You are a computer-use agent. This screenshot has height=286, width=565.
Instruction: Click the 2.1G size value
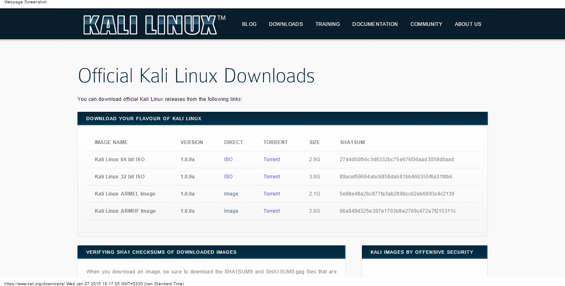pos(315,194)
